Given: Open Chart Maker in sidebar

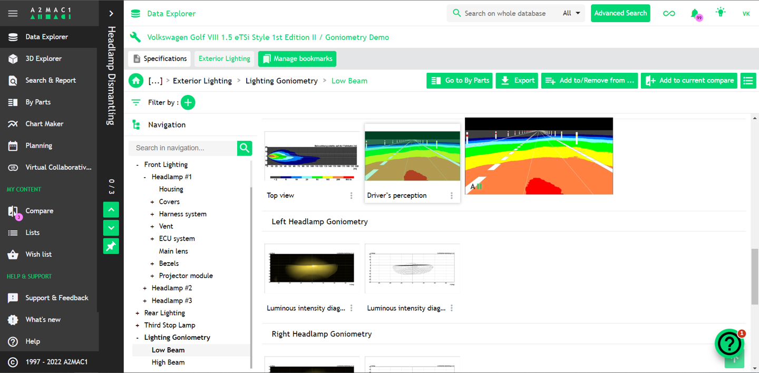Looking at the screenshot, I should (44, 123).
